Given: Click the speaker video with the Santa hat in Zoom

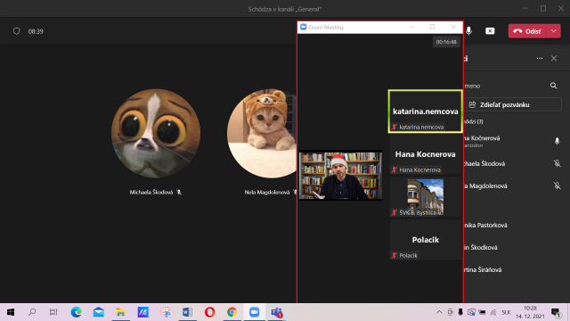Looking at the screenshot, I should point(340,176).
